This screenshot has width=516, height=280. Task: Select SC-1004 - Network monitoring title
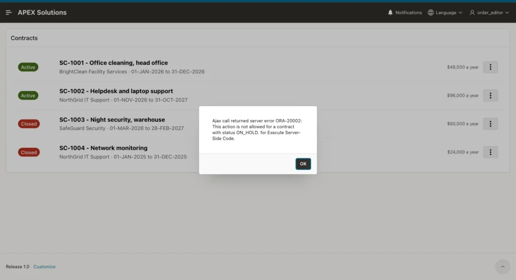(103, 148)
